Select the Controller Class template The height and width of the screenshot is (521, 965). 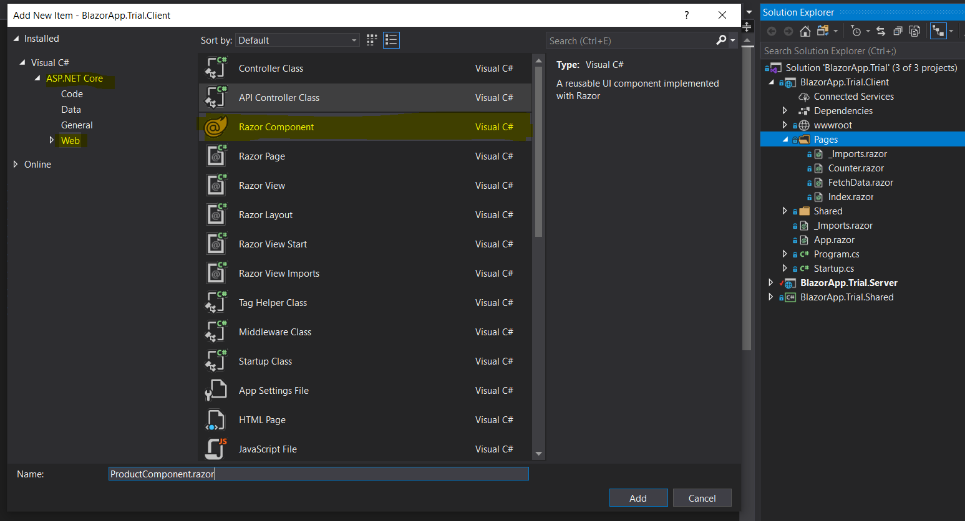[x=271, y=68]
